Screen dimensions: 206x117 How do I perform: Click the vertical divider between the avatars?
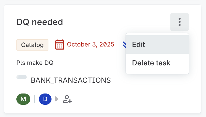(x=35, y=99)
